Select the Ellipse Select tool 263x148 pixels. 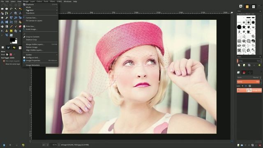click(7, 9)
